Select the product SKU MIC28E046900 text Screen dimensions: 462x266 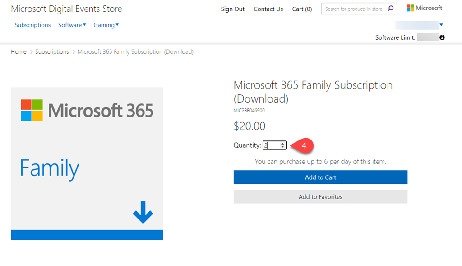point(249,110)
